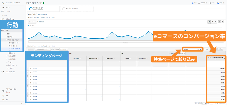Click the search magnifier in sidebar
Viewport: 227px width, 105px height.
pyautogui.click(x=3, y=3)
